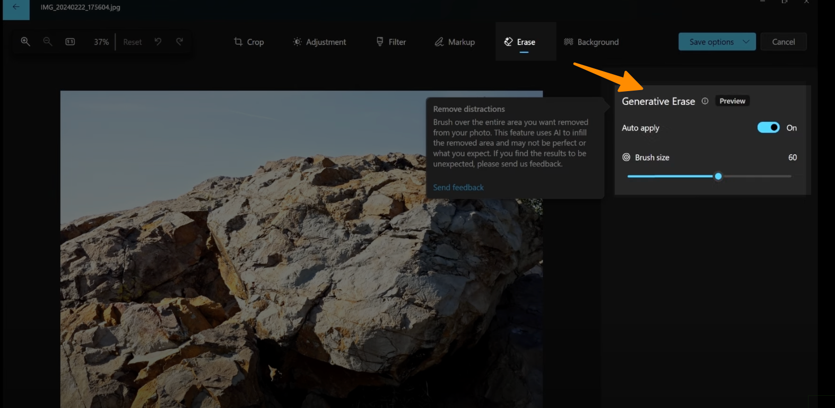The height and width of the screenshot is (408, 835).
Task: Click the back arrow icon
Action: [x=16, y=7]
